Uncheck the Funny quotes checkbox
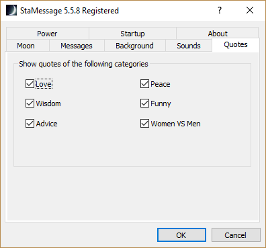 144,104
